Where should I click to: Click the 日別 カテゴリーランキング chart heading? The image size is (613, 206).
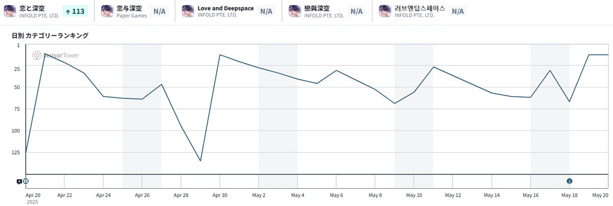[x=50, y=36]
